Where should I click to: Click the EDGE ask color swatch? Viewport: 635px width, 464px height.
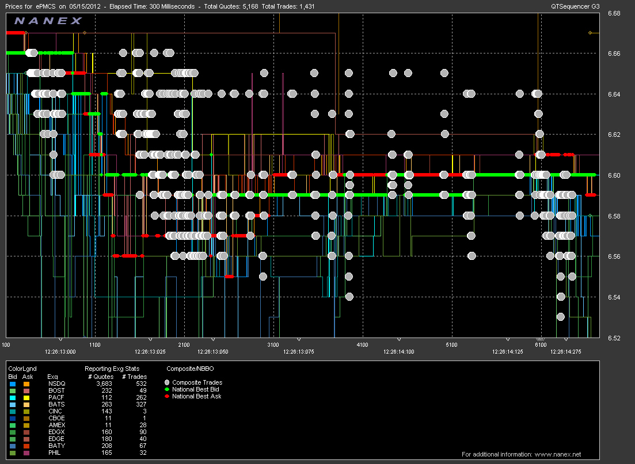[26, 439]
